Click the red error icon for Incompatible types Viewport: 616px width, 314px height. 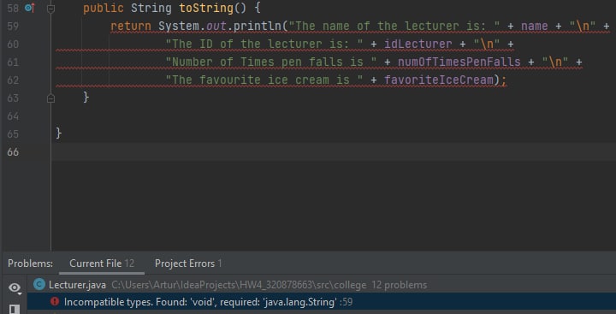(x=55, y=302)
